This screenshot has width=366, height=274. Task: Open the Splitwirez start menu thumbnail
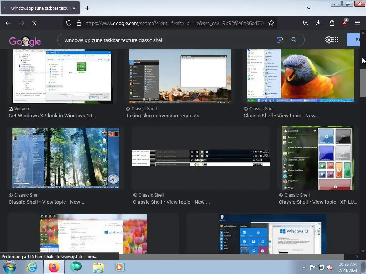click(318, 158)
